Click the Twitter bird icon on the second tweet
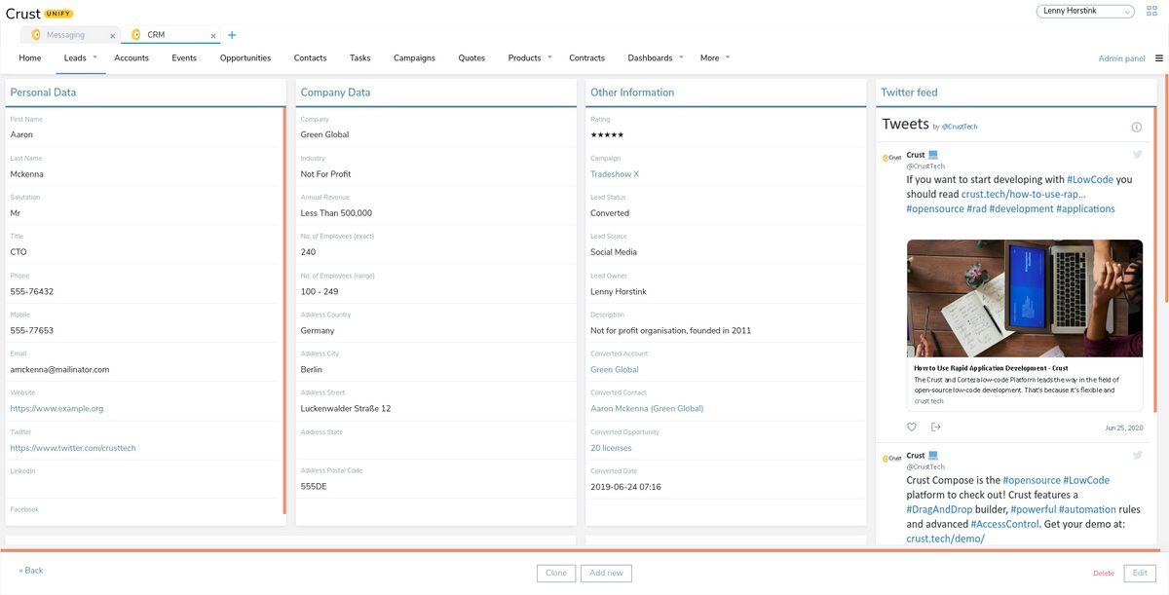This screenshot has width=1169, height=595. pos(1137,455)
